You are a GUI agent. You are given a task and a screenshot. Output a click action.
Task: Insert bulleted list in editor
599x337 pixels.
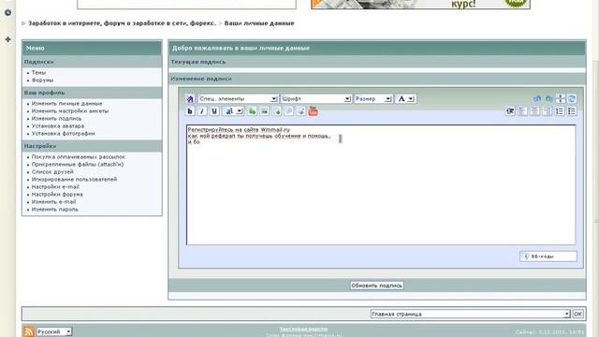pos(572,111)
